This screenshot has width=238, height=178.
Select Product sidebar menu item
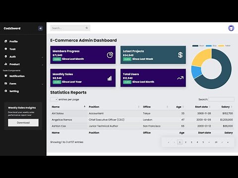pos(14,64)
